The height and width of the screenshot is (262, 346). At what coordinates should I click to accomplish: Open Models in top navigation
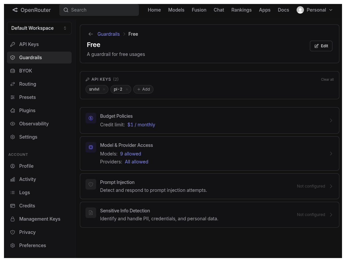pos(176,10)
